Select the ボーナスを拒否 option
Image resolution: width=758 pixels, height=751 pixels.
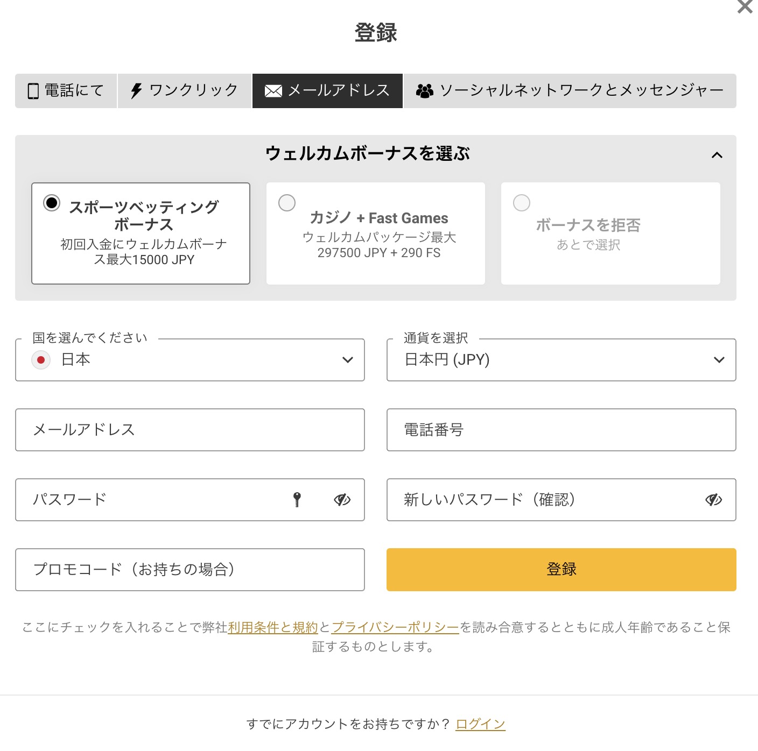522,203
